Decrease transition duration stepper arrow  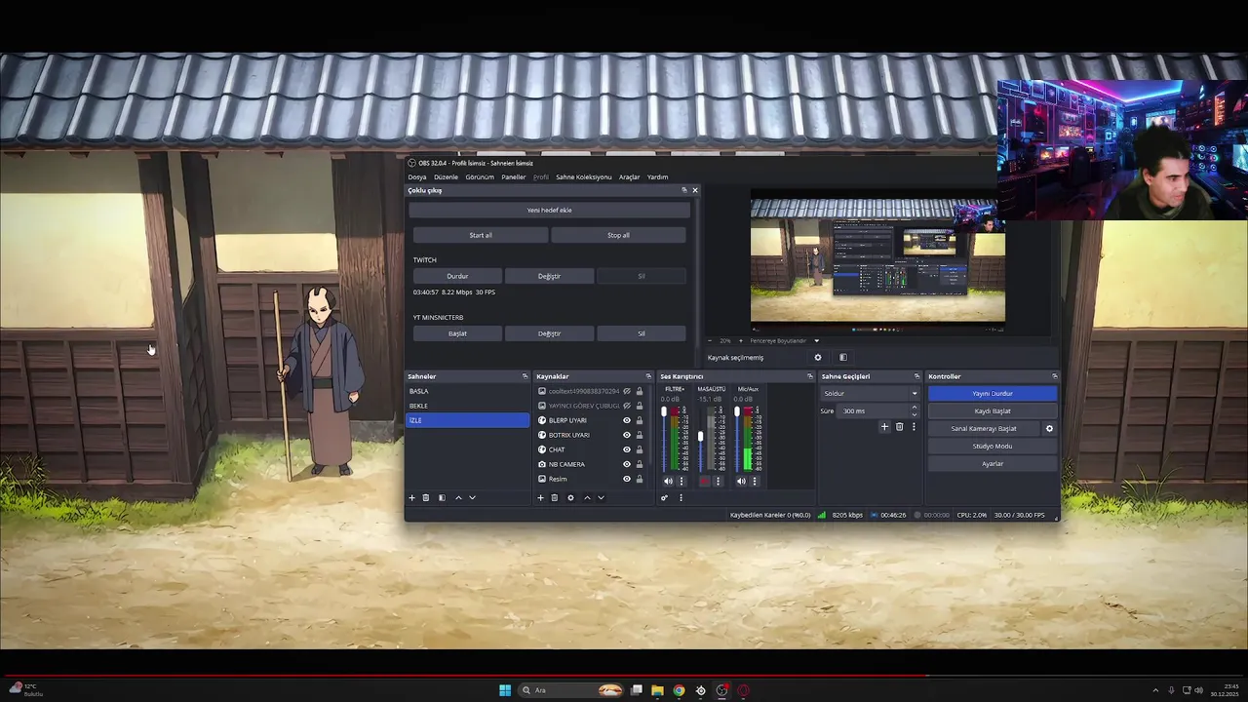point(915,414)
